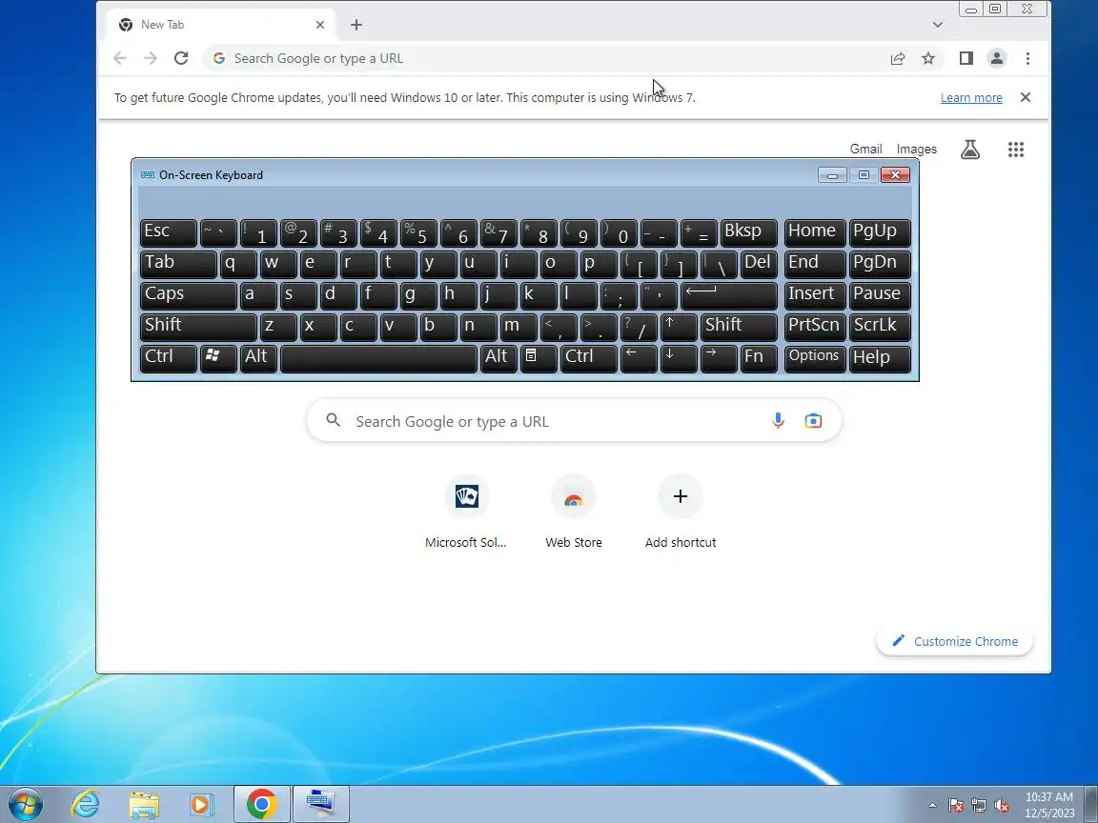1098x823 pixels.
Task: Click the Tab key on keyboard
Action: (x=178, y=265)
